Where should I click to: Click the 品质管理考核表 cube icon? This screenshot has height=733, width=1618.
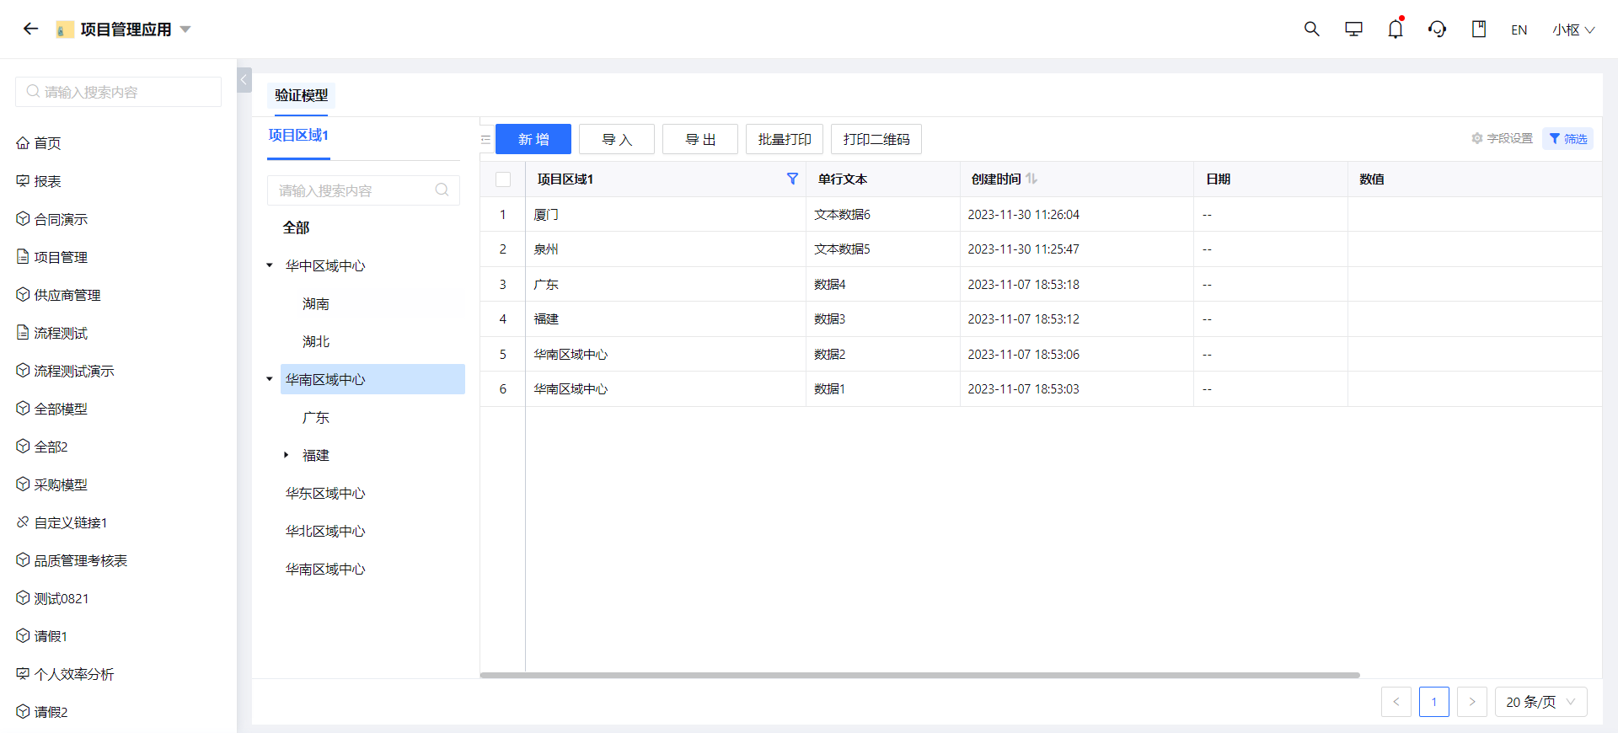[x=23, y=559]
